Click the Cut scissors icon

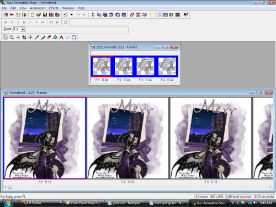tap(93, 15)
